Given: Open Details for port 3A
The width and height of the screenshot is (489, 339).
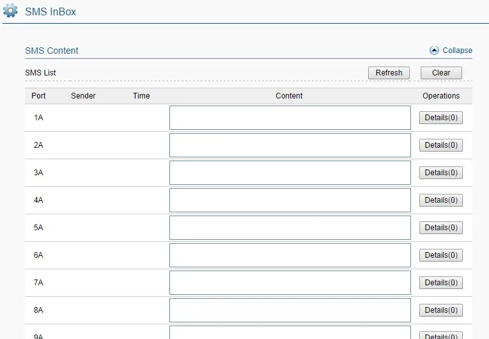Looking at the screenshot, I should point(441,173).
